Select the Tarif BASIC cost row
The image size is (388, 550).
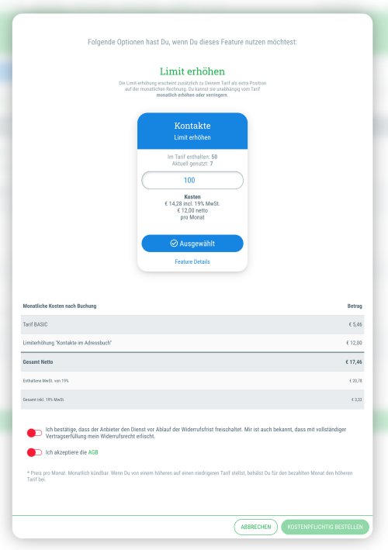click(x=192, y=324)
